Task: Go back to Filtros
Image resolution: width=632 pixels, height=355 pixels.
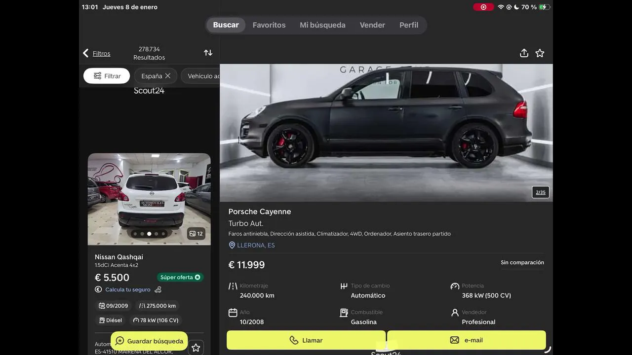Action: pos(101,53)
